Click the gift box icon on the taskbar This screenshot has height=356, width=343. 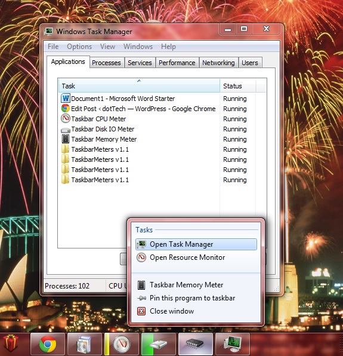pyautogui.click(x=10, y=343)
